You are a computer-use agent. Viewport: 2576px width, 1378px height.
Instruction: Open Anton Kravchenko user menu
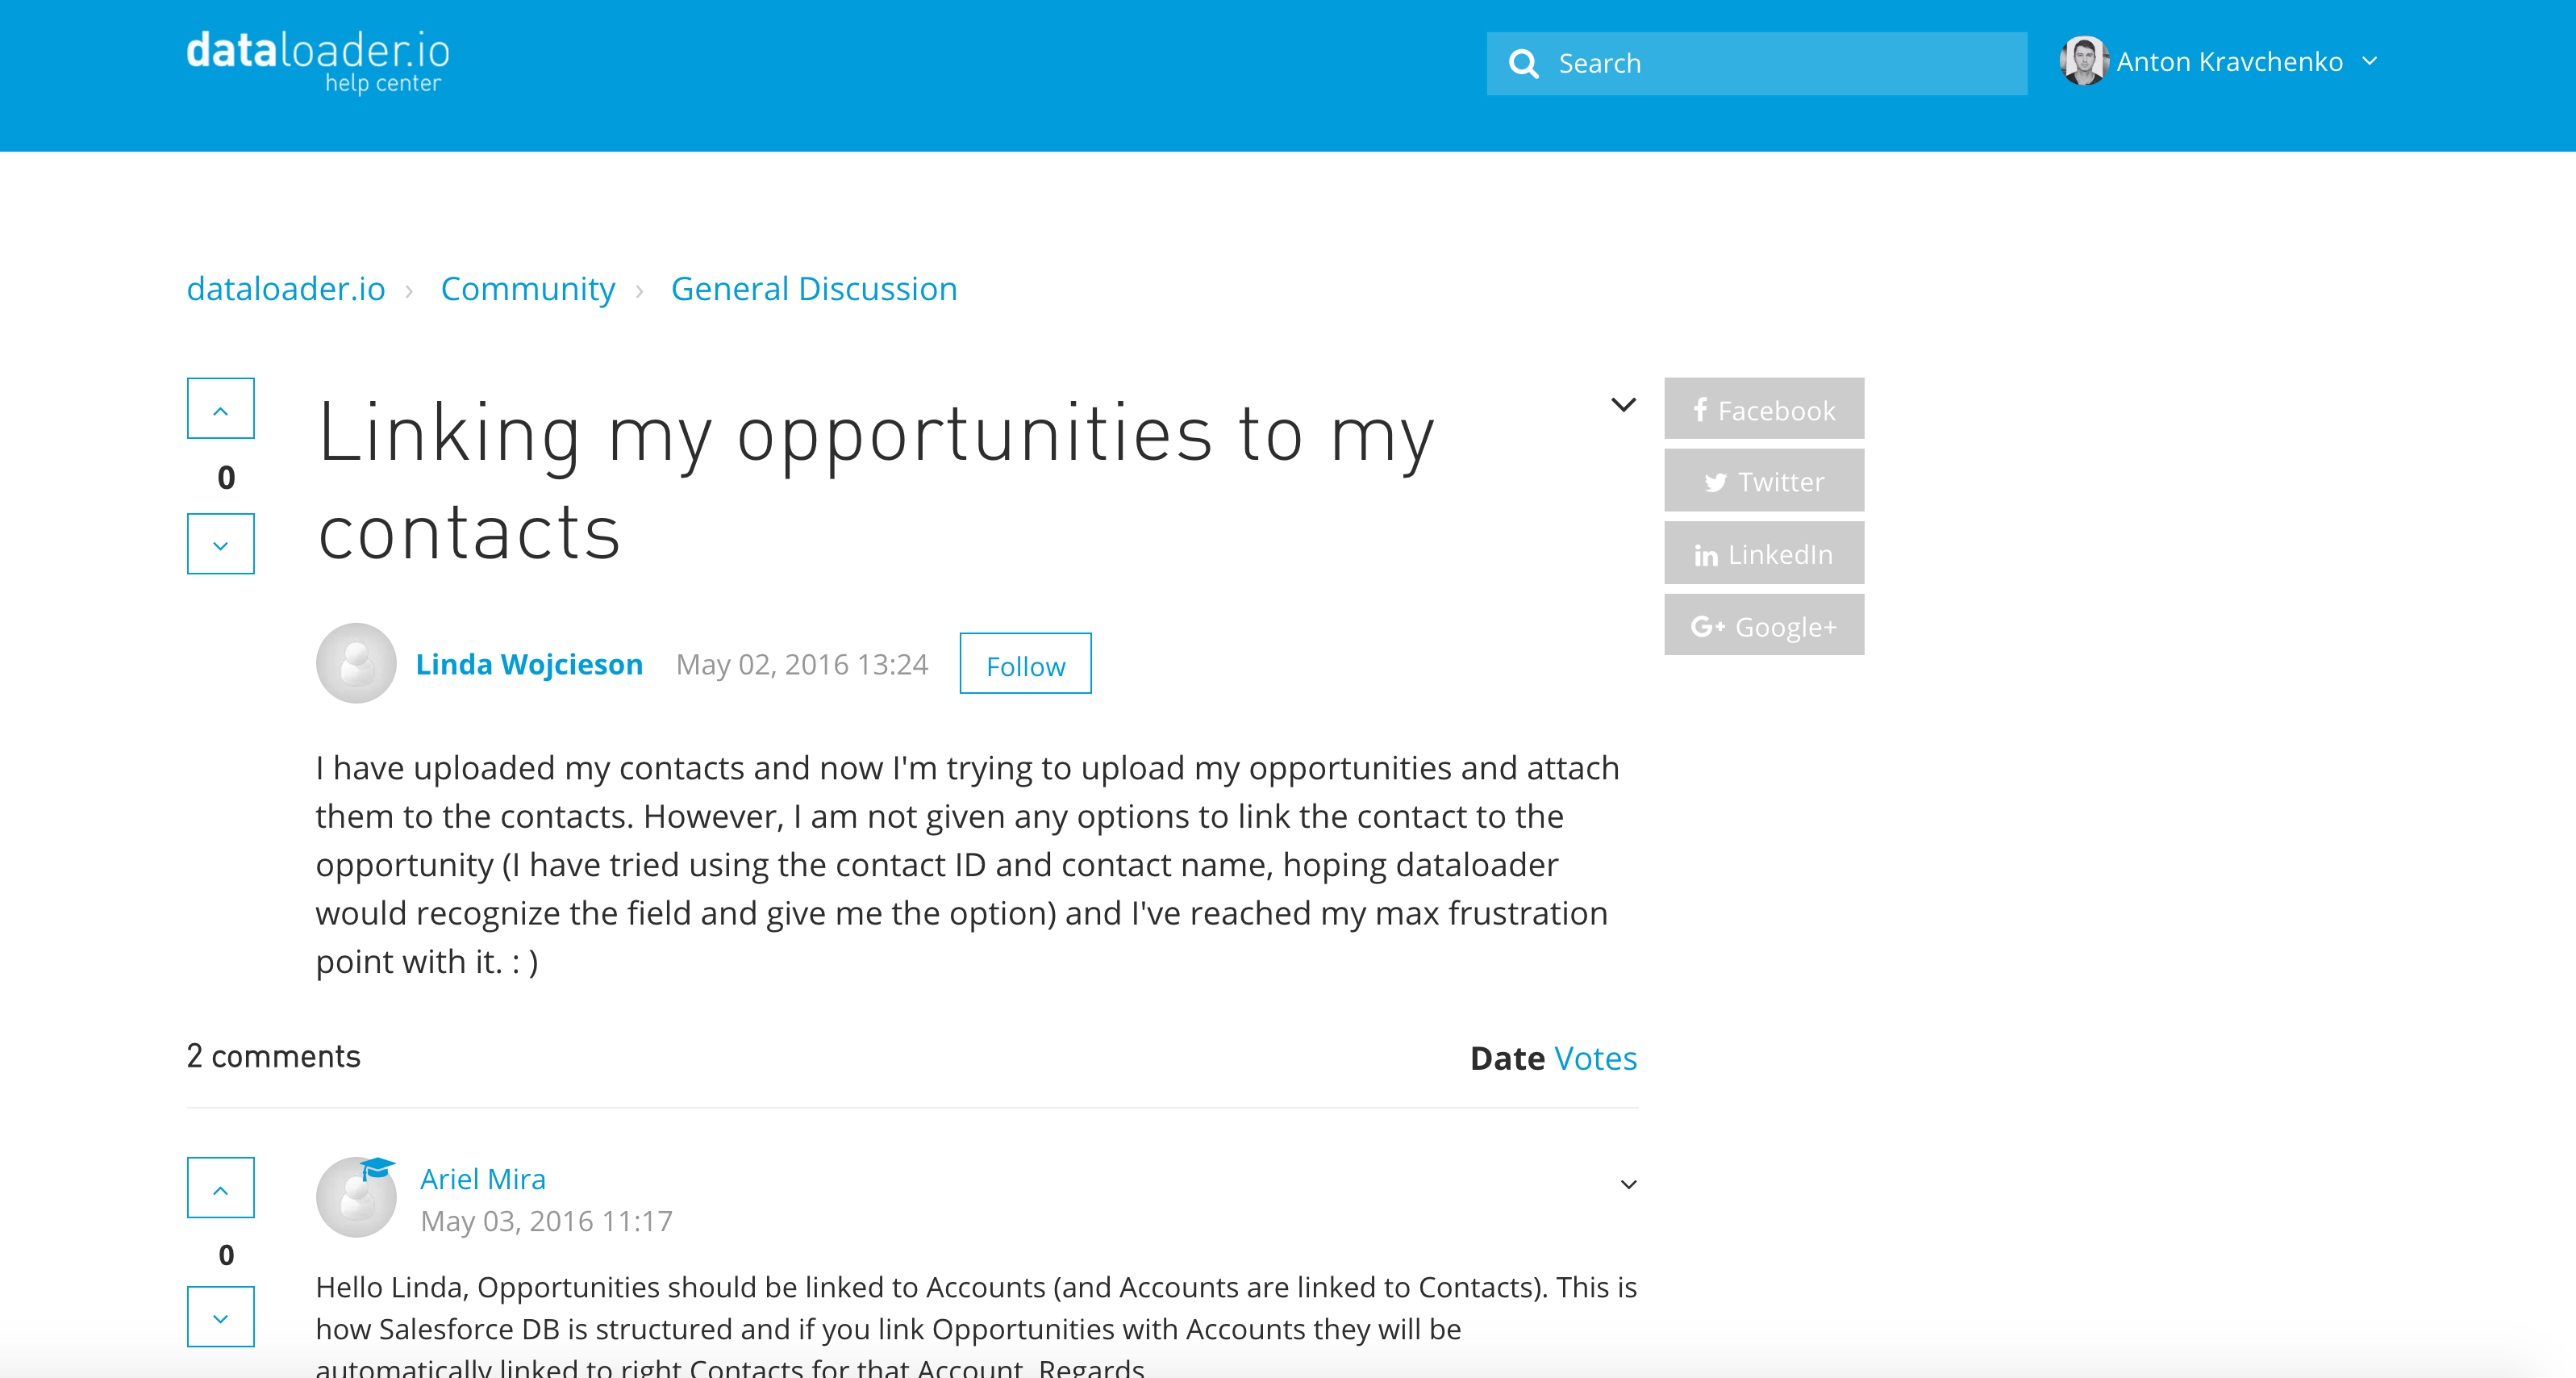[x=2219, y=62]
